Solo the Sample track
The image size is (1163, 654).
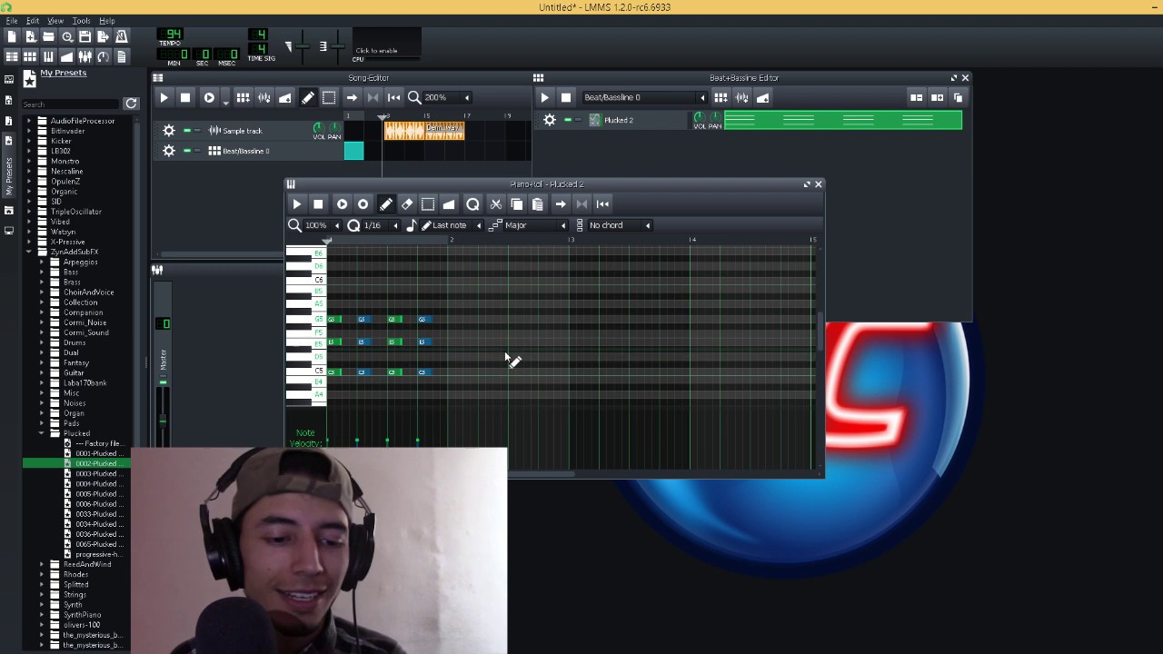coord(198,131)
